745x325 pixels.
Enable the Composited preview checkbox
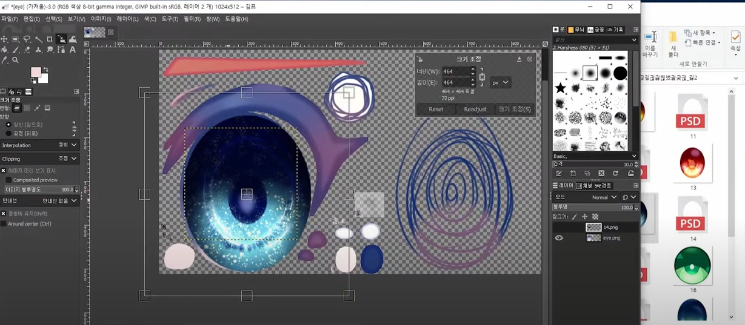pyautogui.click(x=8, y=180)
